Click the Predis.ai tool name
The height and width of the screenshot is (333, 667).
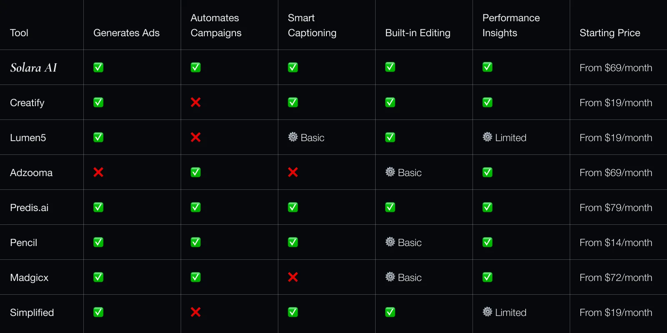pyautogui.click(x=29, y=208)
